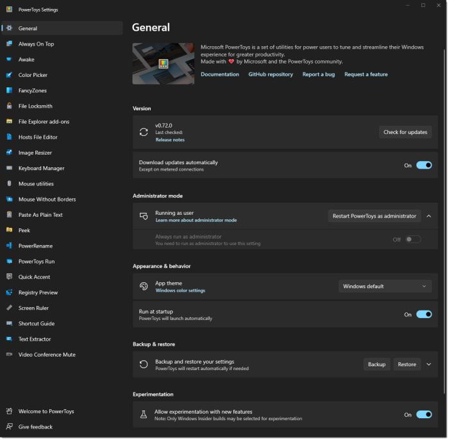Click the PowerToys overview thumbnail image

(x=163, y=63)
